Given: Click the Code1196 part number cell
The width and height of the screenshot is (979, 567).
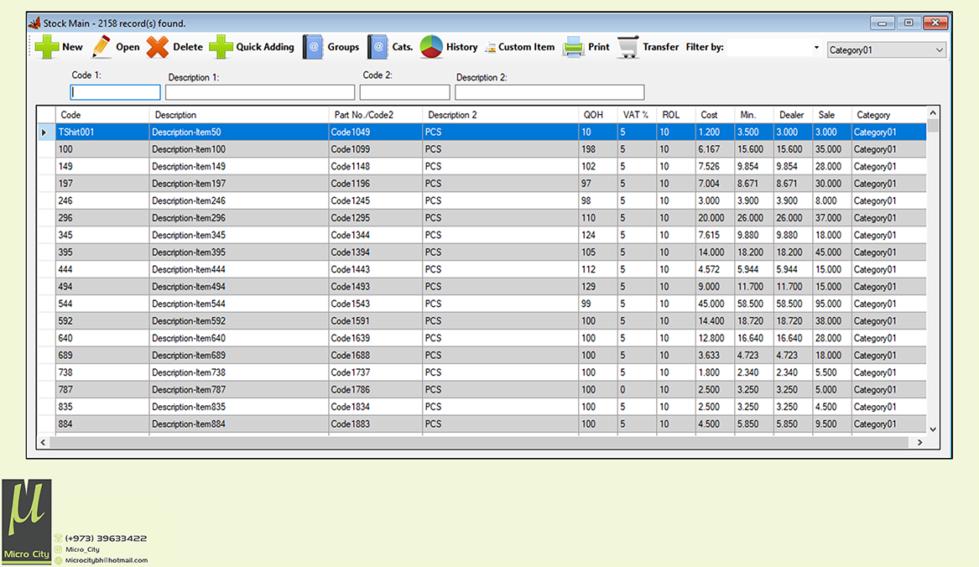Looking at the screenshot, I should (x=375, y=184).
